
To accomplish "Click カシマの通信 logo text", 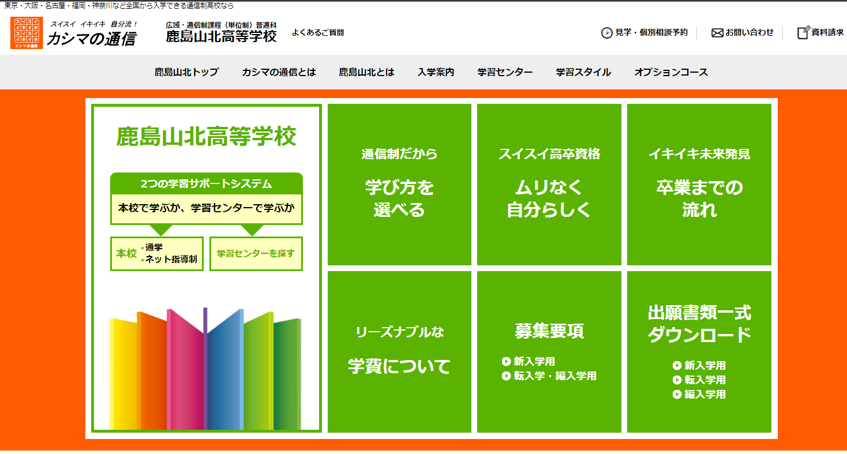I will (91, 39).
